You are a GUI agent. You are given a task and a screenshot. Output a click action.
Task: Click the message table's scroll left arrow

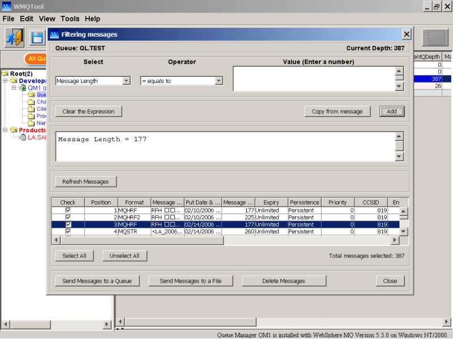[56, 240]
